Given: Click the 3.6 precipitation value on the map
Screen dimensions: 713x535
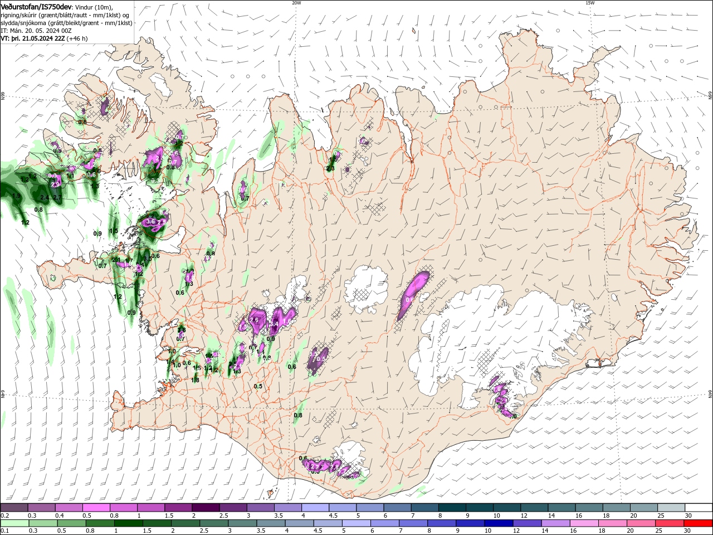Looking at the screenshot, I should [150, 221].
